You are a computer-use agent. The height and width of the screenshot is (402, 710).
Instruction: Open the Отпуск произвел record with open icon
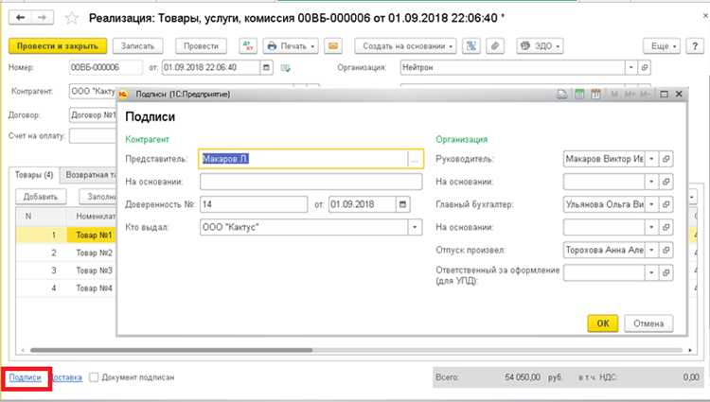click(x=666, y=250)
